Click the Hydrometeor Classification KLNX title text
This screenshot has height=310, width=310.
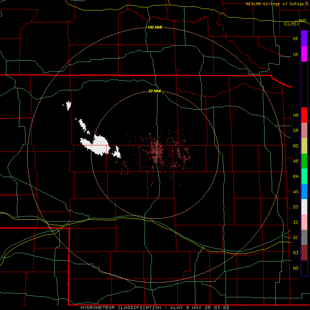pyautogui.click(x=155, y=308)
